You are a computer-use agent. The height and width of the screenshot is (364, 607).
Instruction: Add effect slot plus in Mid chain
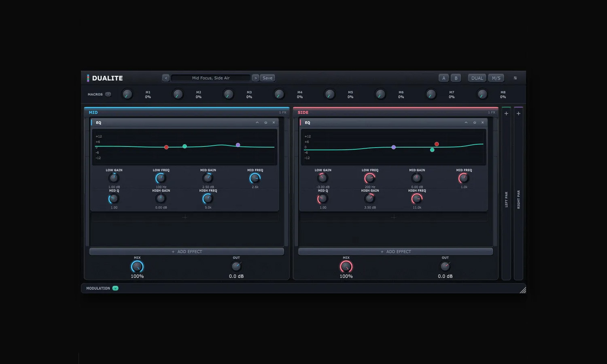coord(185,217)
